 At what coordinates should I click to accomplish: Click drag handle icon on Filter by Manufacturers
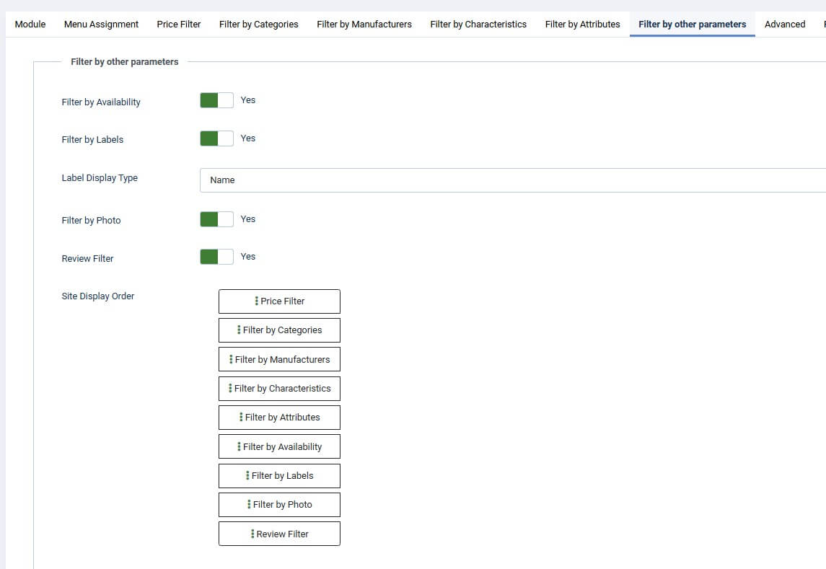pyautogui.click(x=231, y=359)
